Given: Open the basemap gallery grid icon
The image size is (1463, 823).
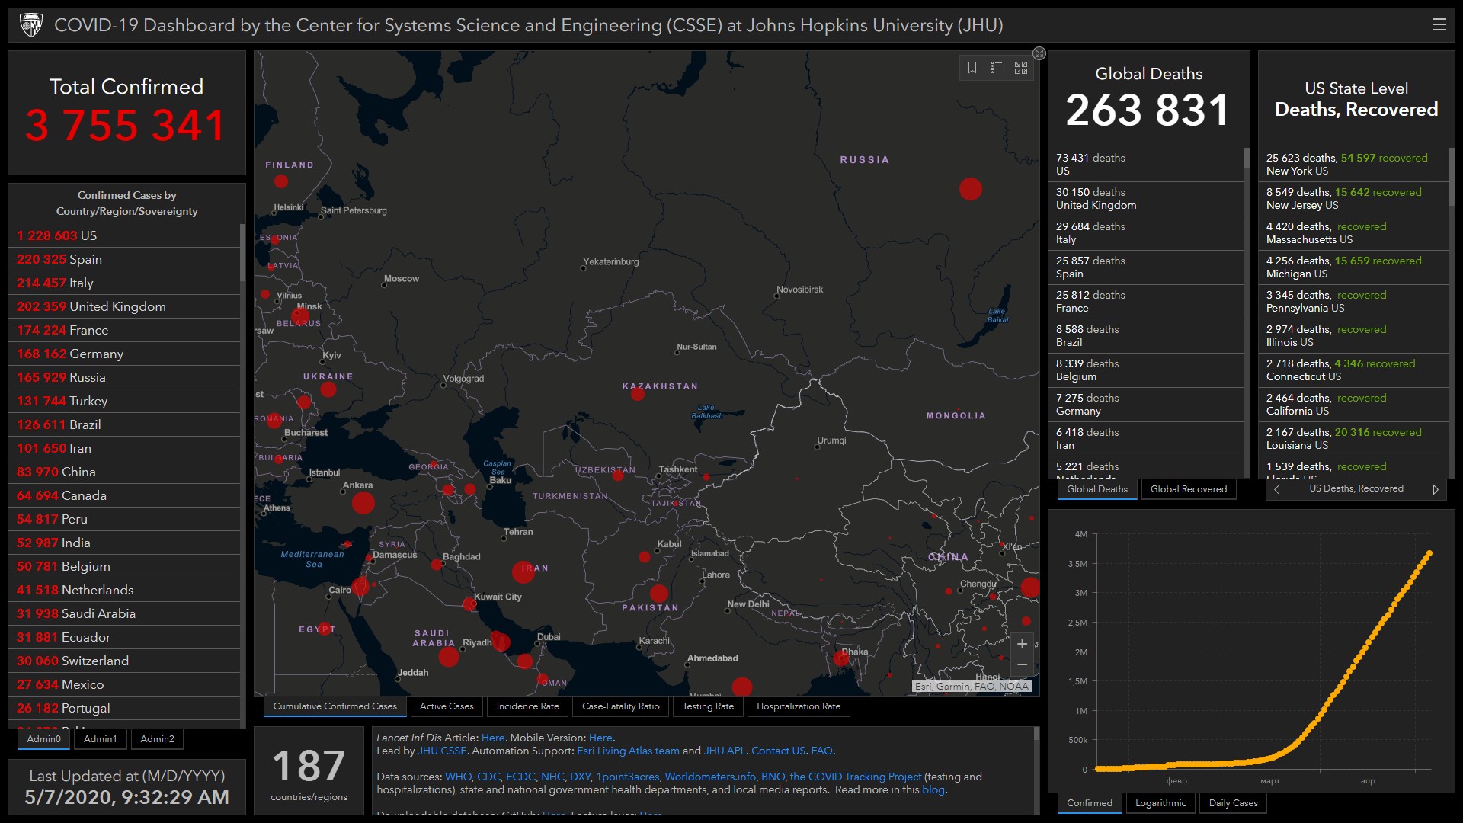Looking at the screenshot, I should (x=1021, y=68).
